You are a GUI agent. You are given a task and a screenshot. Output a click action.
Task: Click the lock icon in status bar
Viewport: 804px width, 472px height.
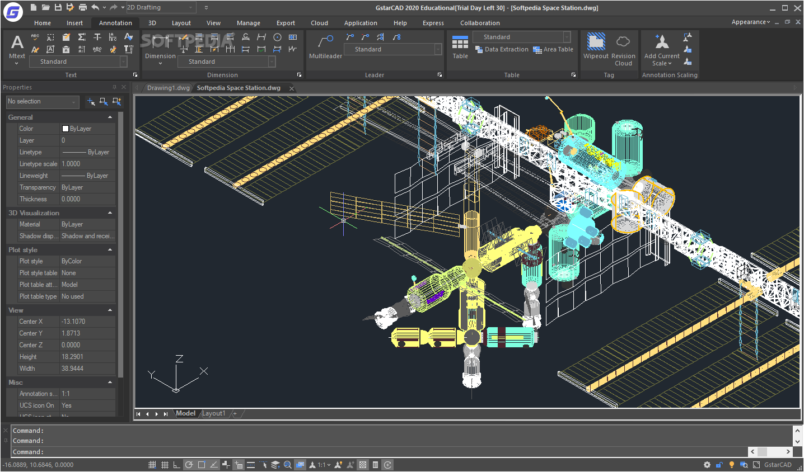719,465
